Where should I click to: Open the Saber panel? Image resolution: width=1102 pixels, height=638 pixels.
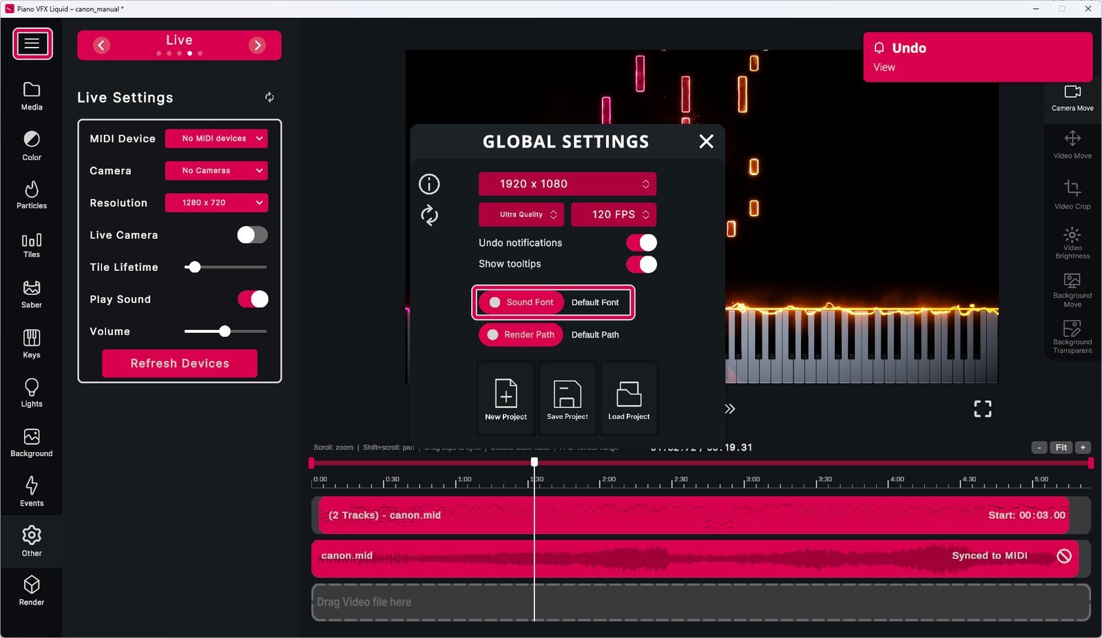click(x=32, y=294)
